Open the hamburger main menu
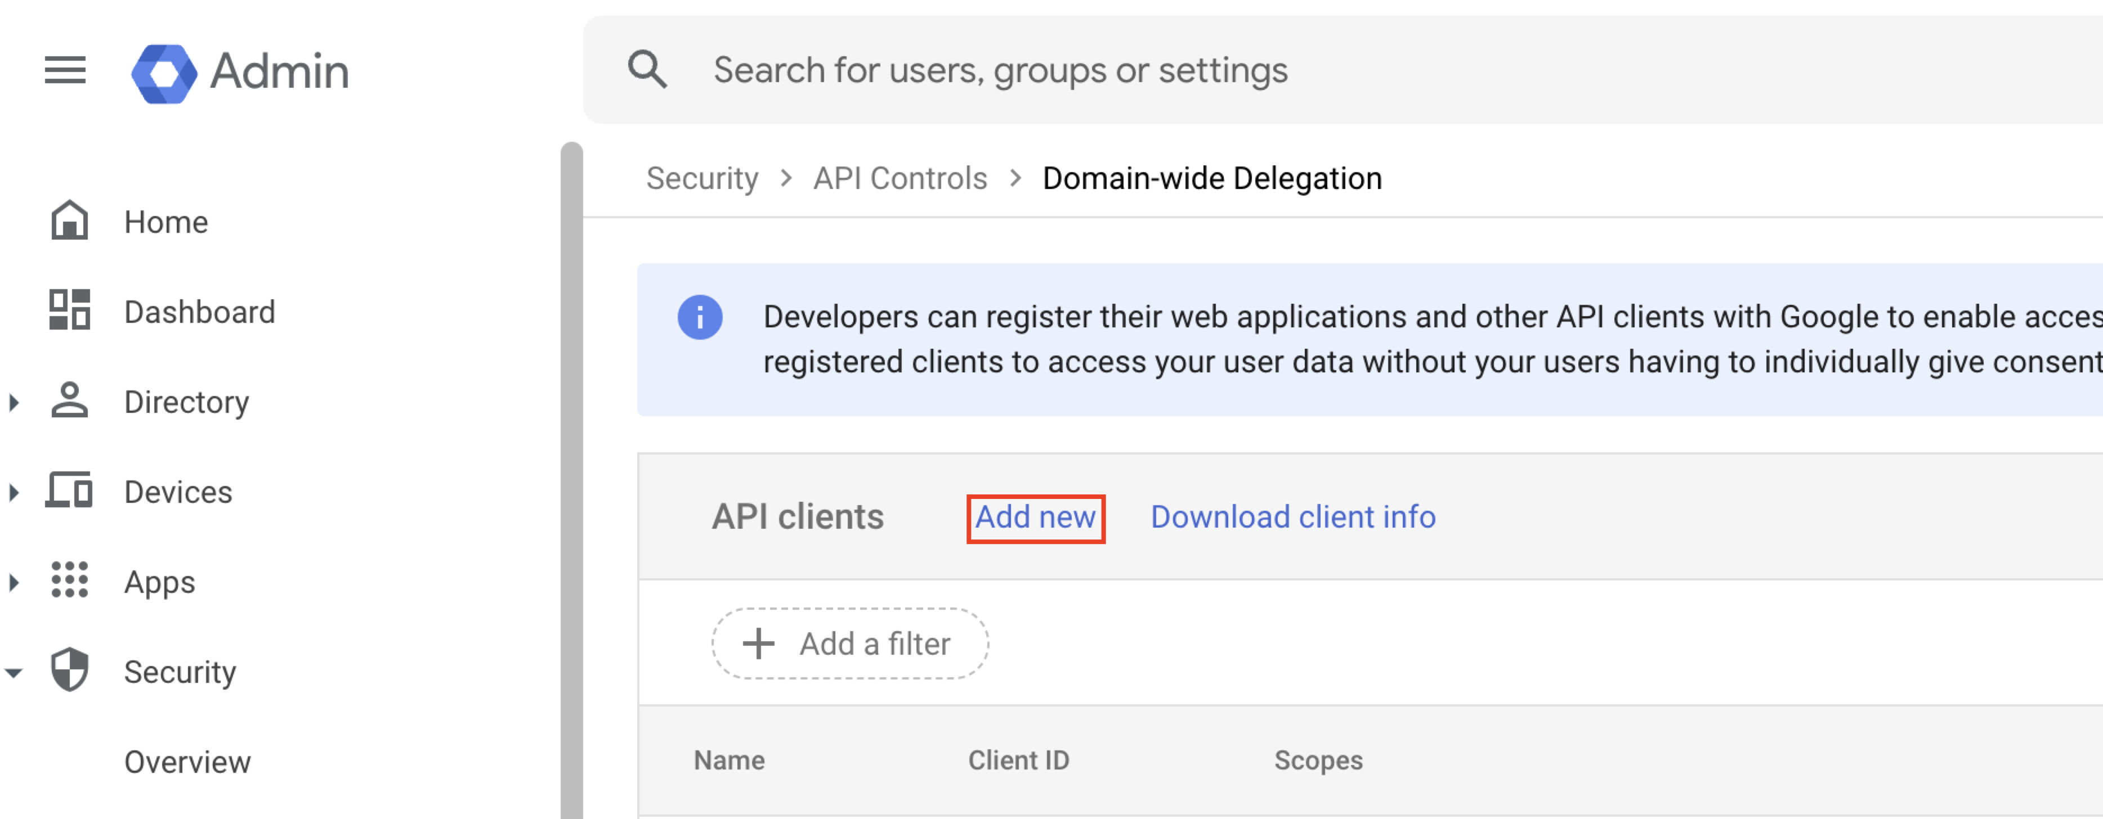This screenshot has height=819, width=2103. (65, 70)
